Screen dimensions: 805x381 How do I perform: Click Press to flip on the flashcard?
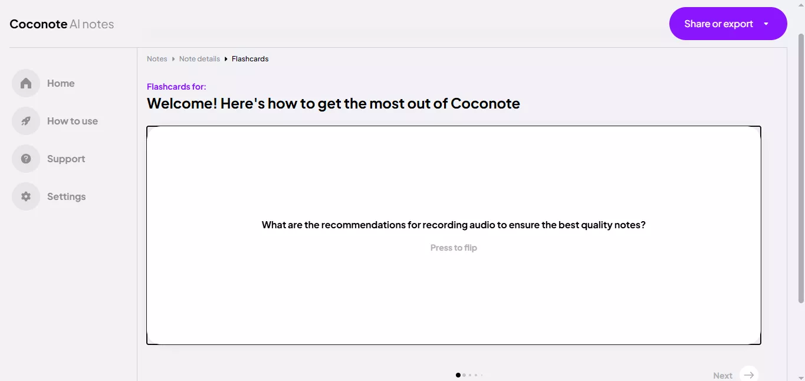(454, 247)
